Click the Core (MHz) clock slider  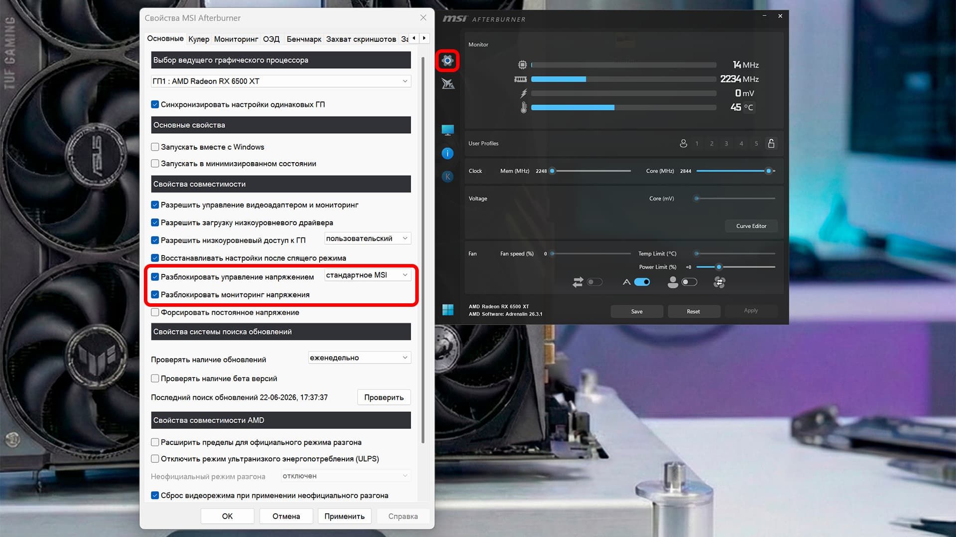(x=735, y=171)
